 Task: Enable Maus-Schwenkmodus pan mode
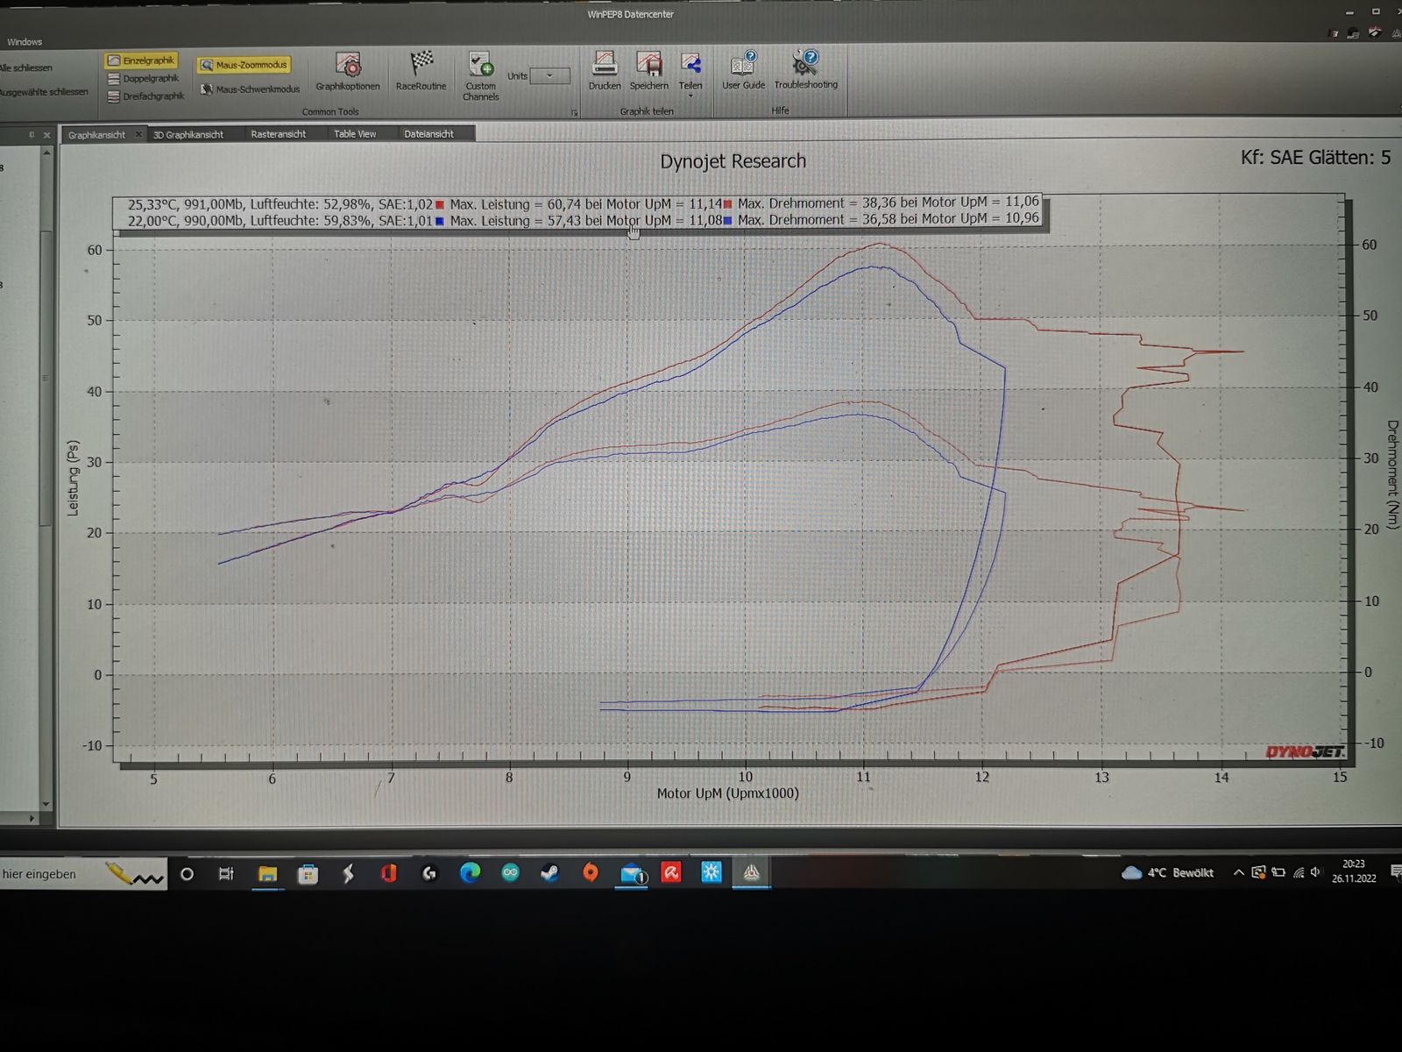tap(250, 89)
